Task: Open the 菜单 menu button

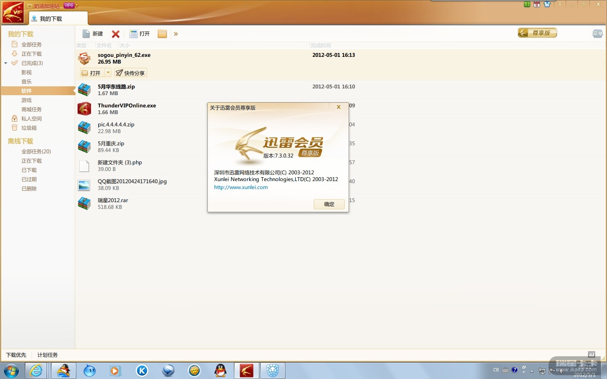Action: pos(597,34)
